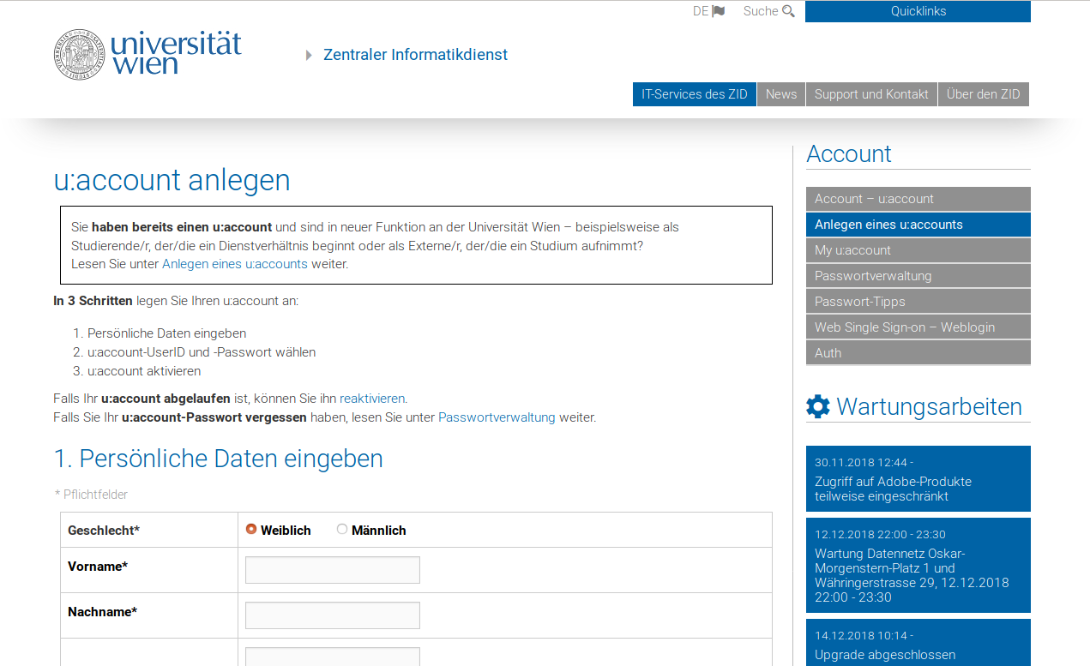Screen dimensions: 1090x666
Task: Open search via magnifier icon
Action: point(788,11)
